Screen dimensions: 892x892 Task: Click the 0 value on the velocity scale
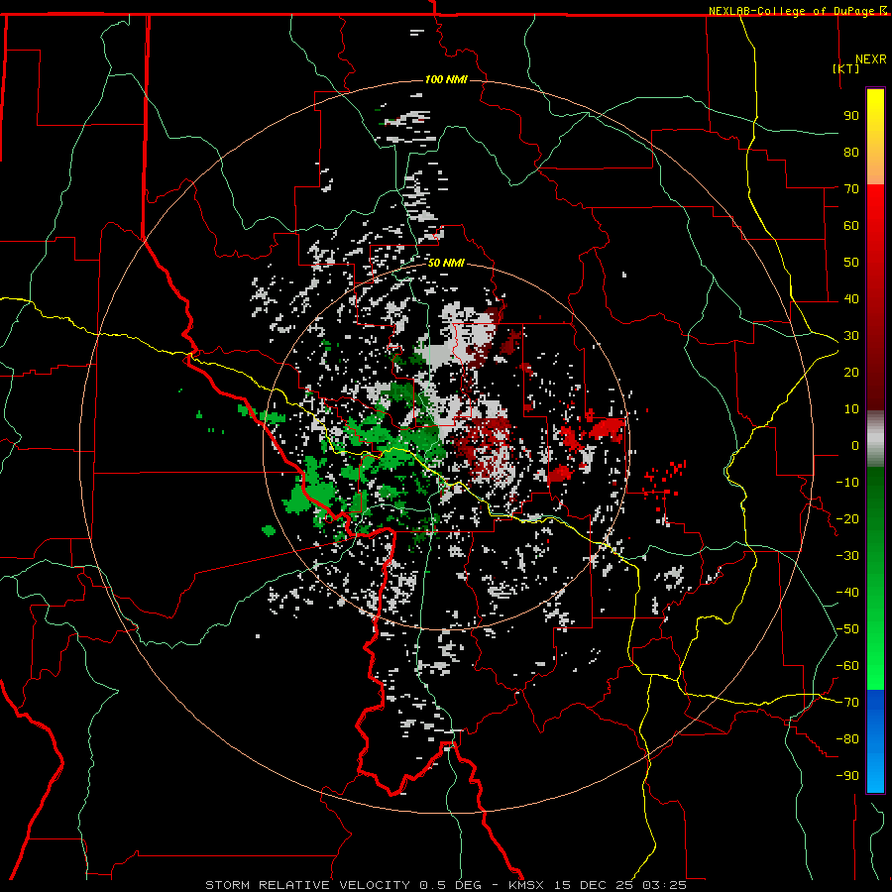[x=855, y=446]
